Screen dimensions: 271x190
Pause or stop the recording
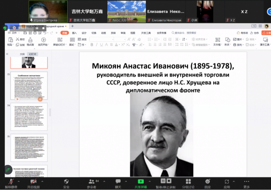point(163,181)
